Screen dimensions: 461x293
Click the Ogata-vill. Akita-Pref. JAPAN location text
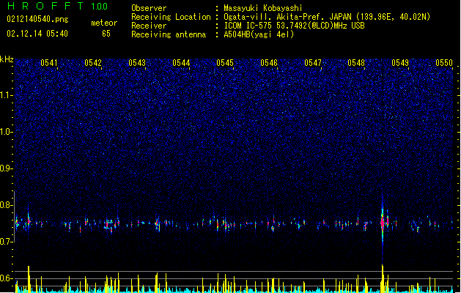click(327, 17)
